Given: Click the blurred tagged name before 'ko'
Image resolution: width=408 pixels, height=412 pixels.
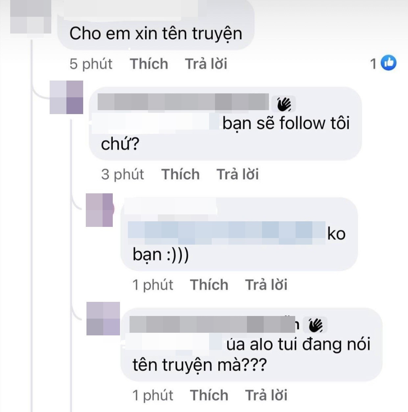Looking at the screenshot, I should coord(227,233).
